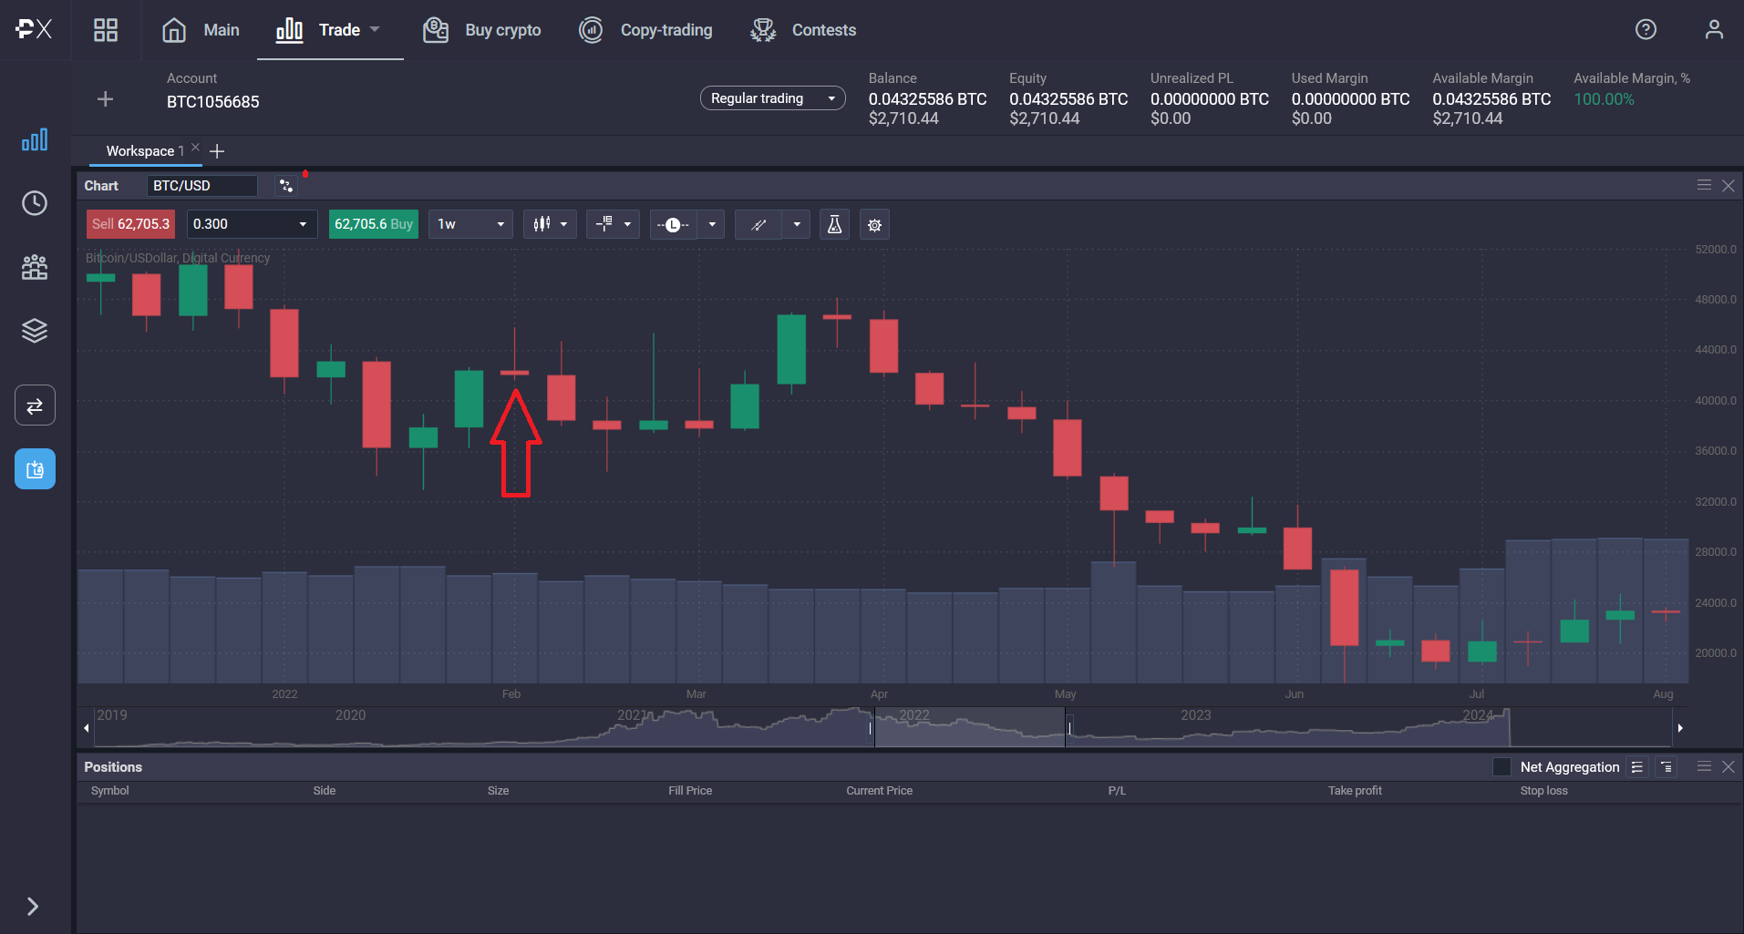Sort positions by Stop loss column

[x=1543, y=791]
